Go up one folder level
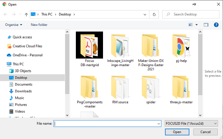 tap(26, 14)
